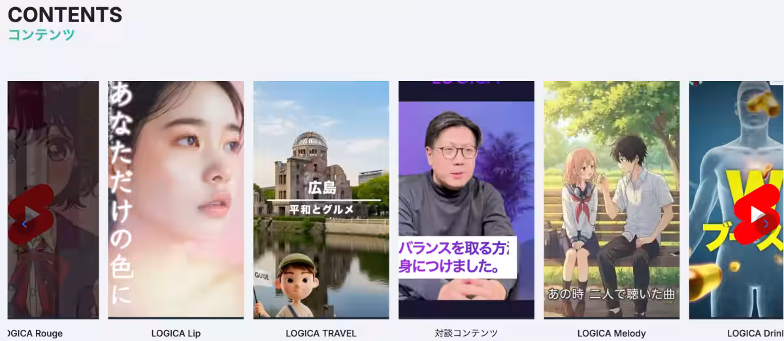Select the 対談コンテンツ caption
The width and height of the screenshot is (784, 341).
(466, 333)
